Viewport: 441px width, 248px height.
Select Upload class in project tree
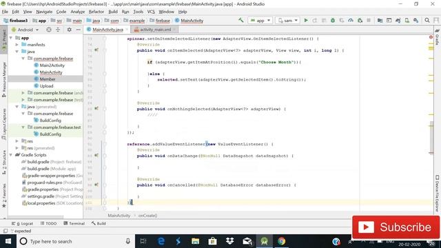(46, 86)
